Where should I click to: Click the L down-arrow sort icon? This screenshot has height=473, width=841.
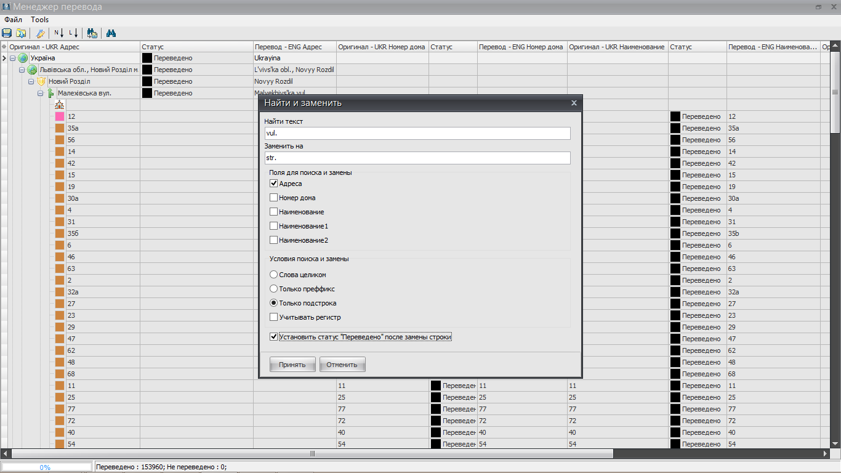73,33
